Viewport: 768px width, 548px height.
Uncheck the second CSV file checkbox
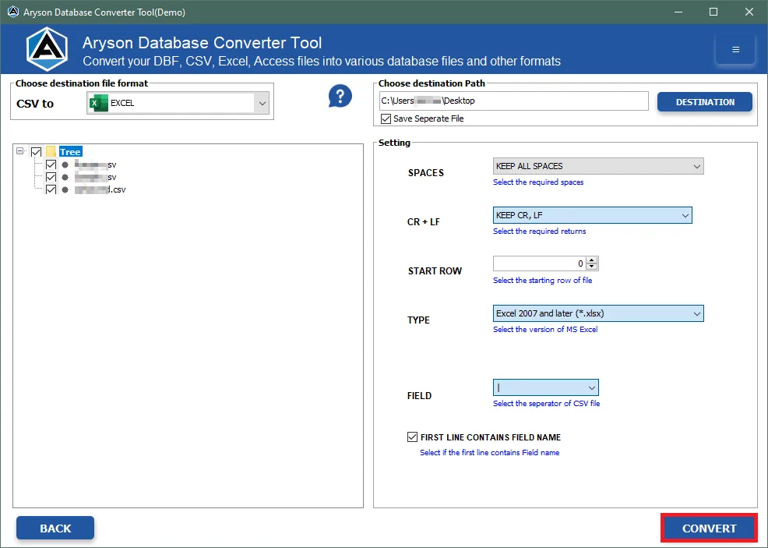click(x=51, y=177)
